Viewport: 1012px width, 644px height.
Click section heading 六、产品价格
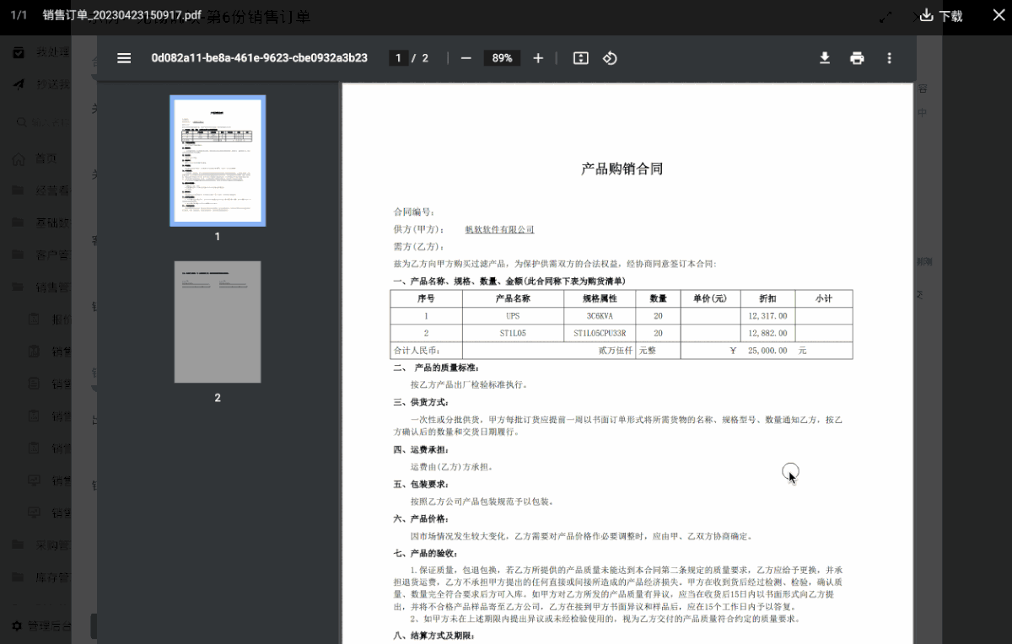coord(420,518)
